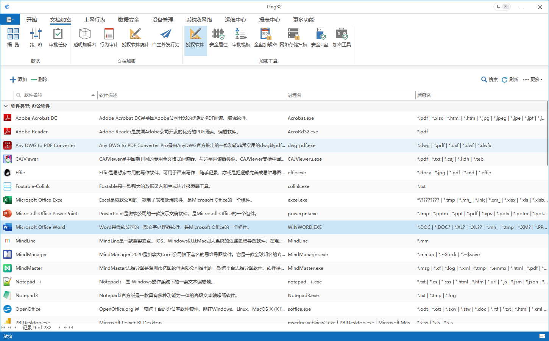The width and height of the screenshot is (549, 341).
Task: Click the CAJViewer app icon
Action: click(x=7, y=159)
